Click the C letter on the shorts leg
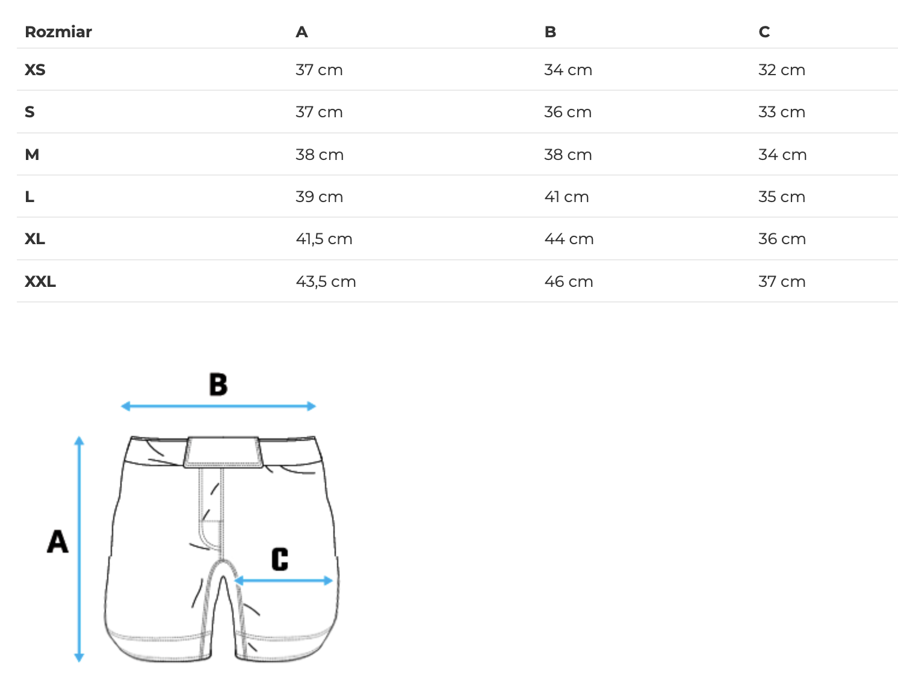Screen dimensions: 898x679 pos(280,559)
